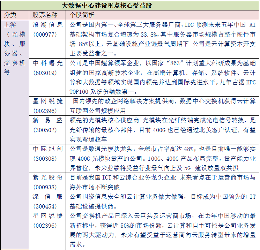The image size is (260, 250).
Task: Click the description starting 公司交换机产品已深入云巨头
Action: 163,230
